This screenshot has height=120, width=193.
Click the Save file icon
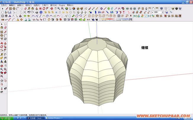[10, 12]
